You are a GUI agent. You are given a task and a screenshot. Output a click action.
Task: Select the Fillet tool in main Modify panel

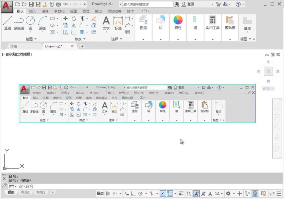[82, 25]
